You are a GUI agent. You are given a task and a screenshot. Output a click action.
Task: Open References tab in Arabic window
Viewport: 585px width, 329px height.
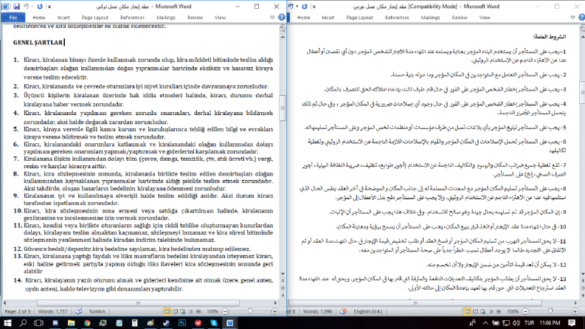tap(397, 18)
